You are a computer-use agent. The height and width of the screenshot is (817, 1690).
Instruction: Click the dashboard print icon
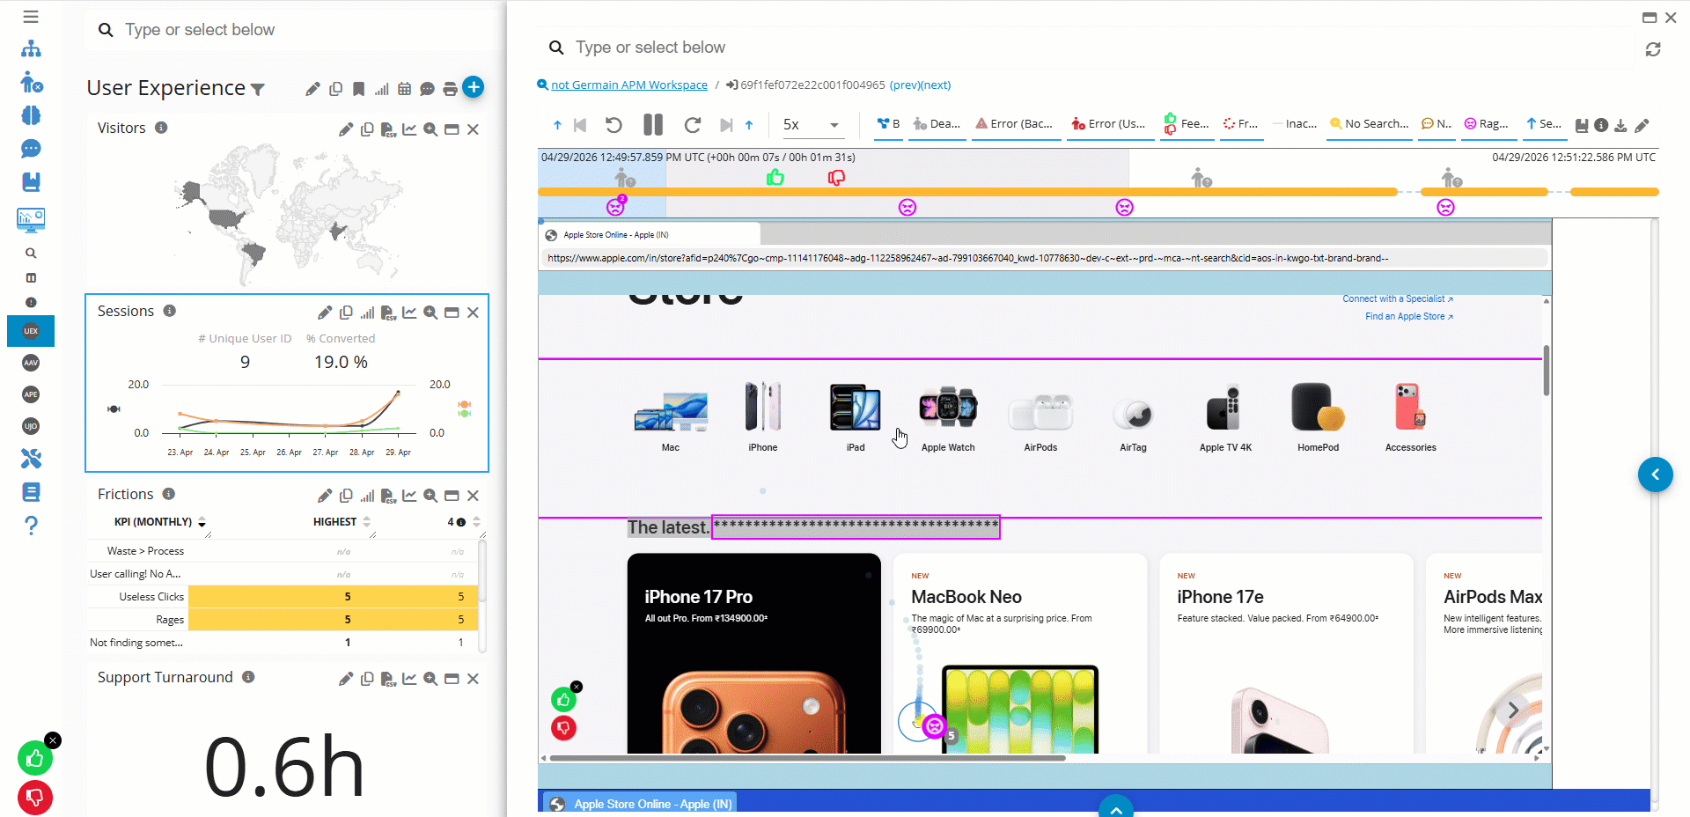[450, 89]
